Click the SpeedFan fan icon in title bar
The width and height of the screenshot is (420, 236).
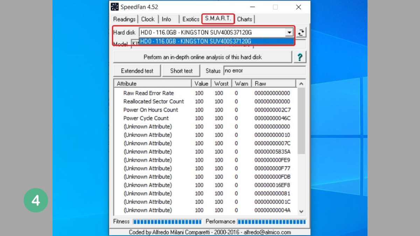pyautogui.click(x=114, y=7)
